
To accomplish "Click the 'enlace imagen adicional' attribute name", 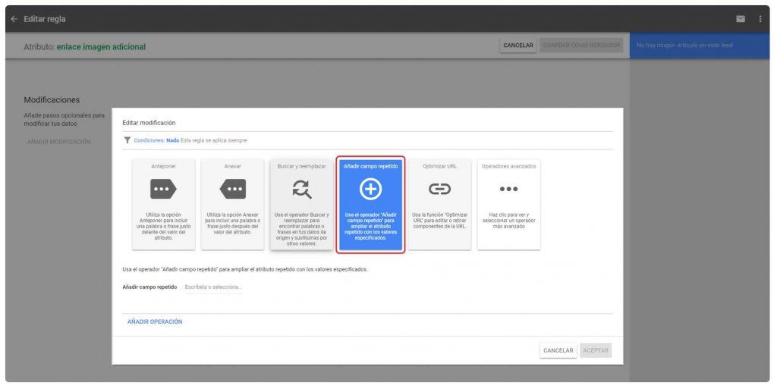I will tap(101, 46).
